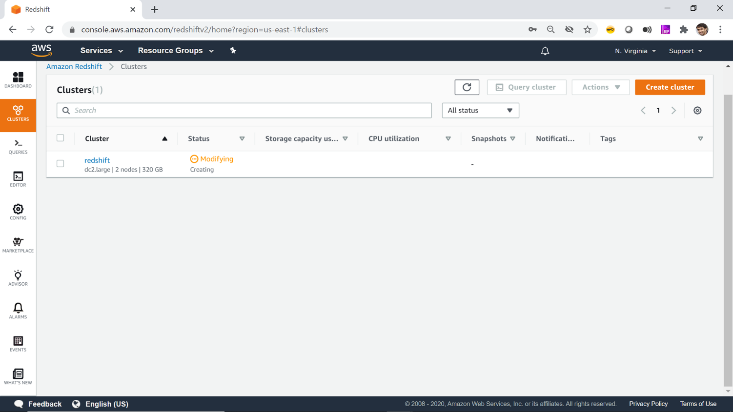Viewport: 733px width, 412px height.
Task: Click the AWS logo home icon
Action: tap(41, 51)
